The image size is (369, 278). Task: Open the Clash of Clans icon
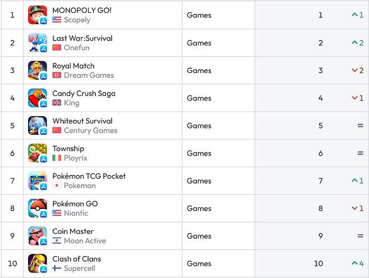pyautogui.click(x=38, y=263)
